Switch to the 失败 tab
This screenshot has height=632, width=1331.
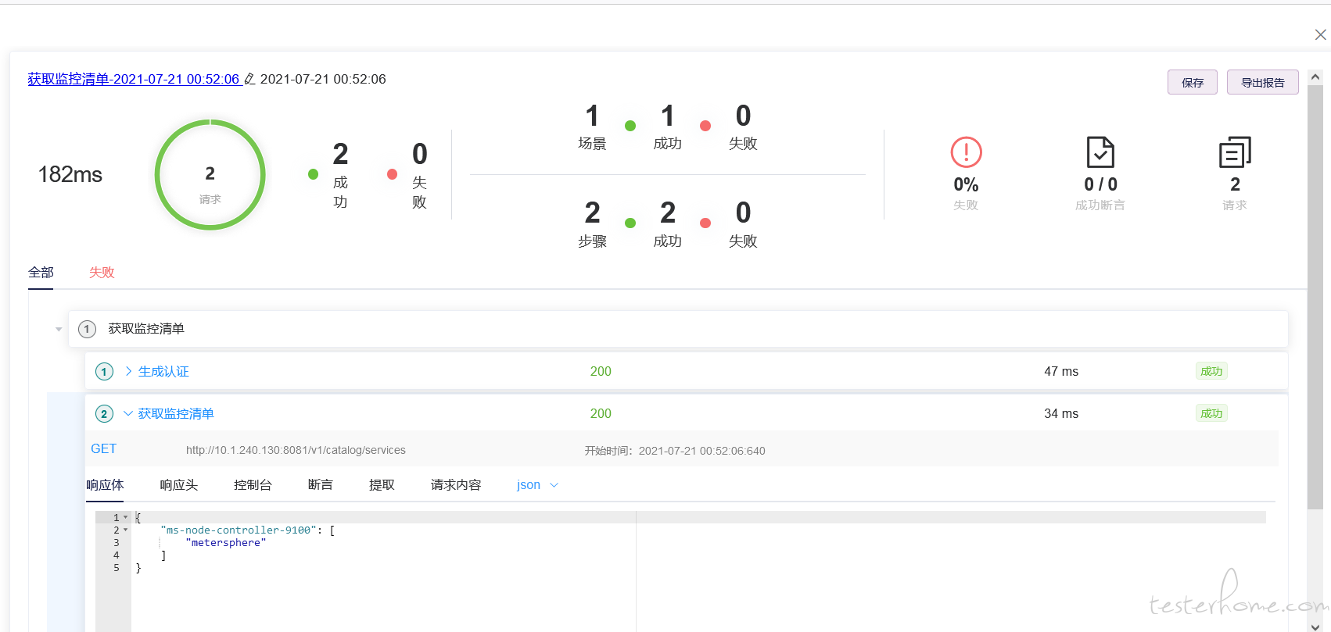[x=102, y=273]
